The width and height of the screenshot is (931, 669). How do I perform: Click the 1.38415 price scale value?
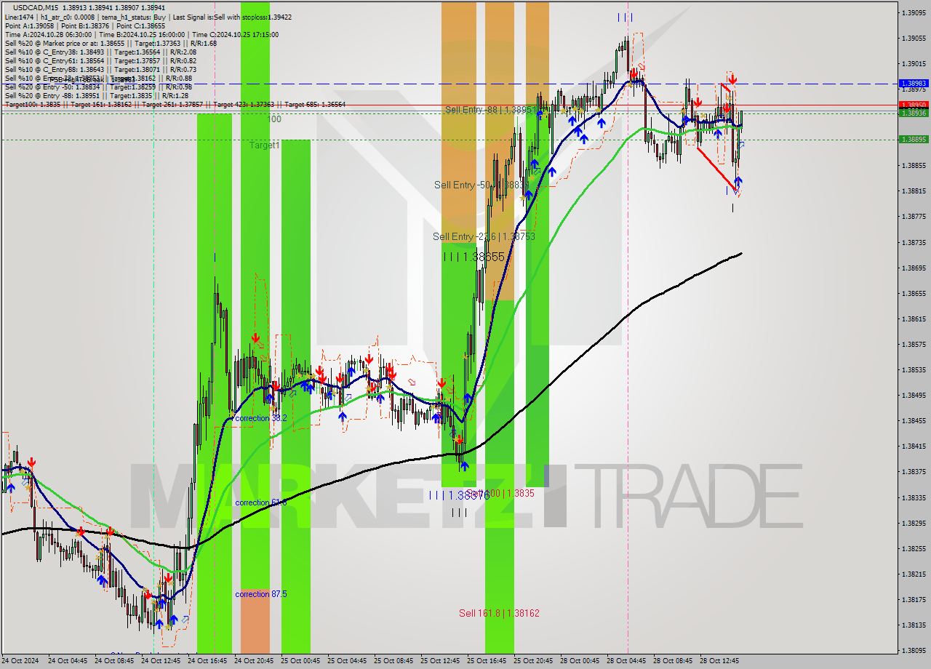coord(914,446)
